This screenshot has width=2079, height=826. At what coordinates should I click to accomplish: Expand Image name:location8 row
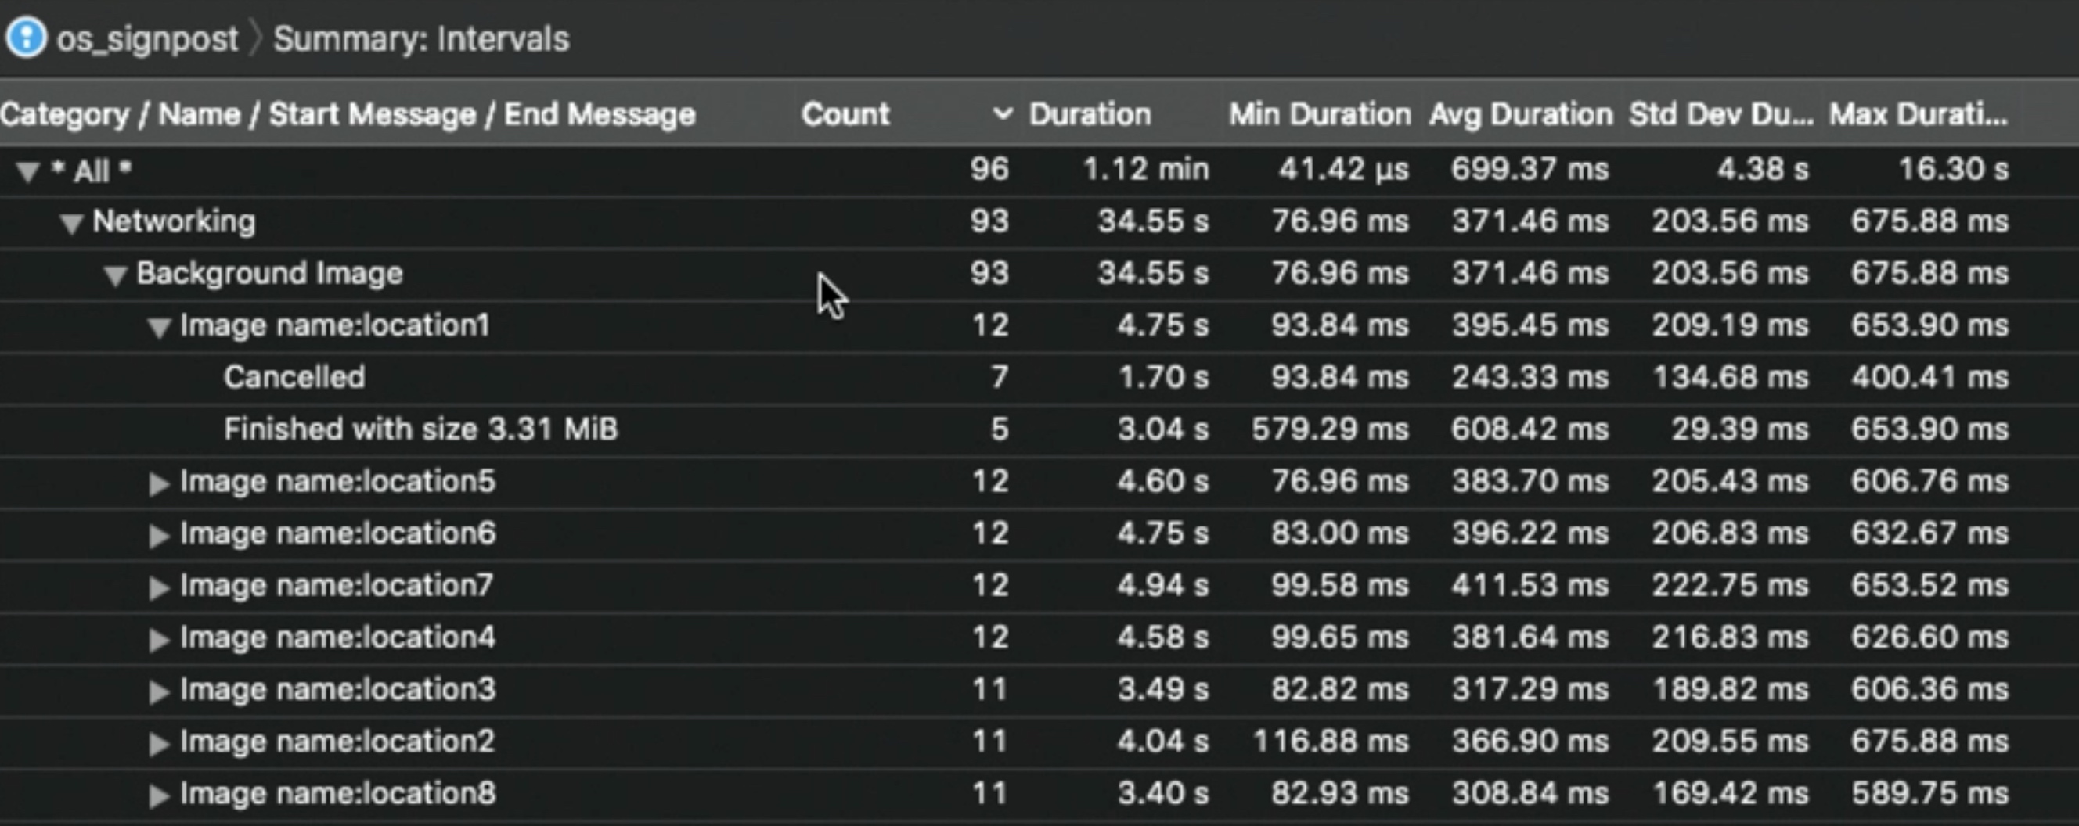[x=159, y=795]
